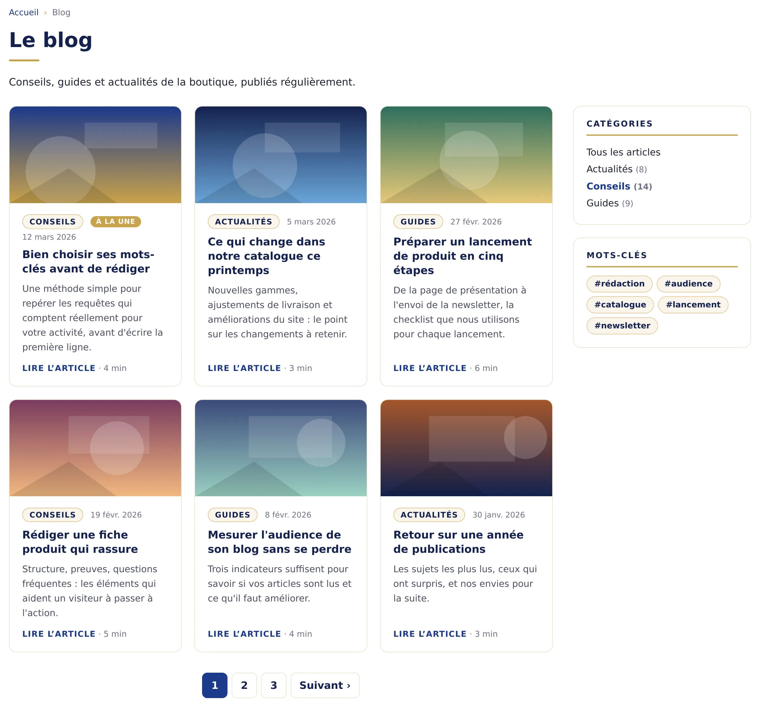Click 'Lire l'article' for the fiche produit post
The height and width of the screenshot is (707, 760).
[59, 634]
